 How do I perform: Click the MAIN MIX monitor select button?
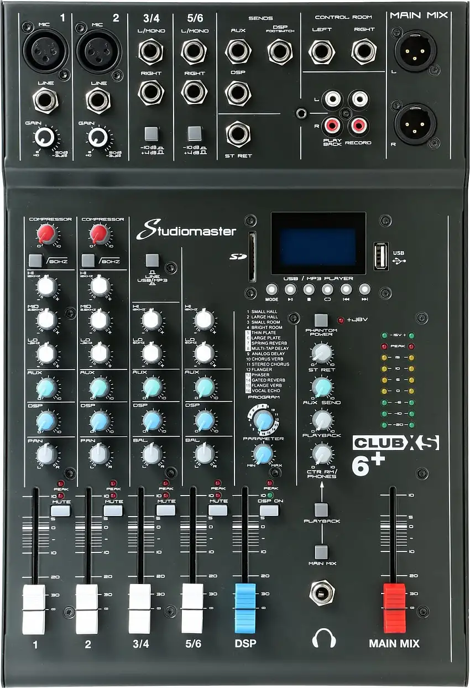(x=321, y=551)
